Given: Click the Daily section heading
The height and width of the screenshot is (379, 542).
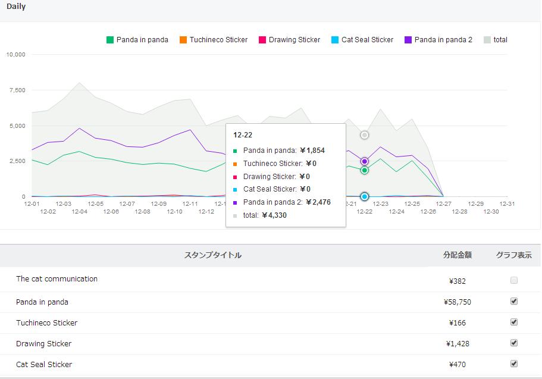Looking at the screenshot, I should (16, 7).
